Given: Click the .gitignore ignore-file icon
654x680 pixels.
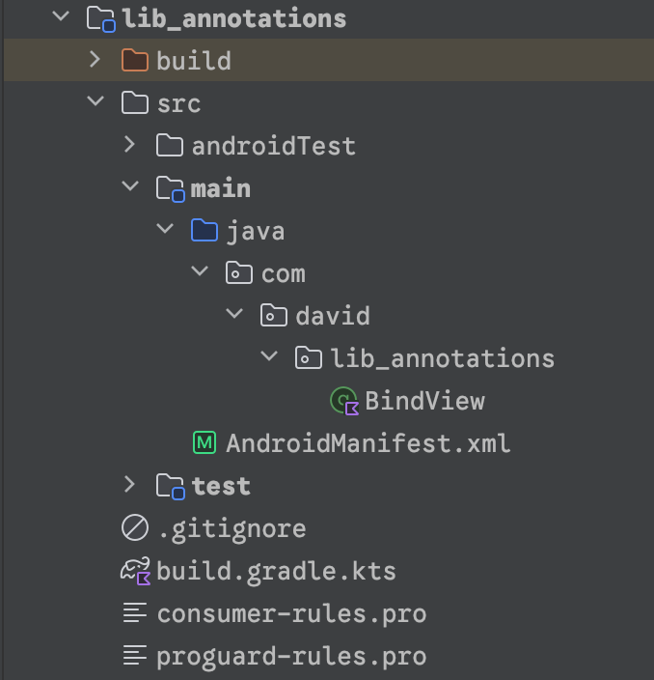Looking at the screenshot, I should [135, 528].
